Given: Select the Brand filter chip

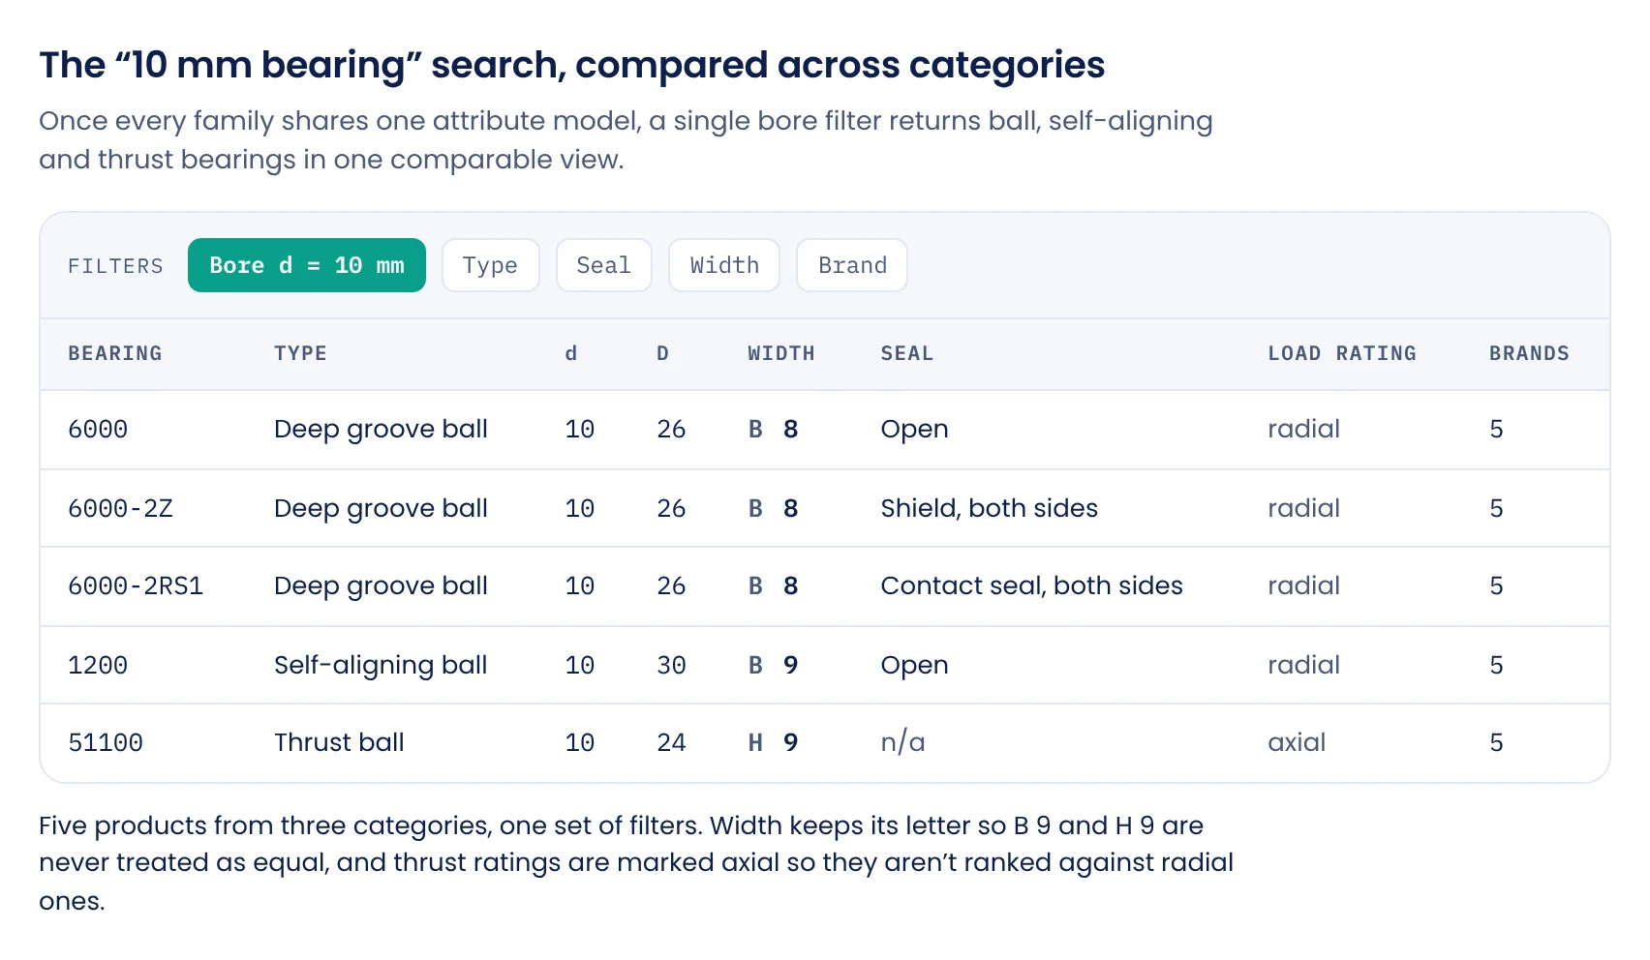Looking at the screenshot, I should pos(852,265).
